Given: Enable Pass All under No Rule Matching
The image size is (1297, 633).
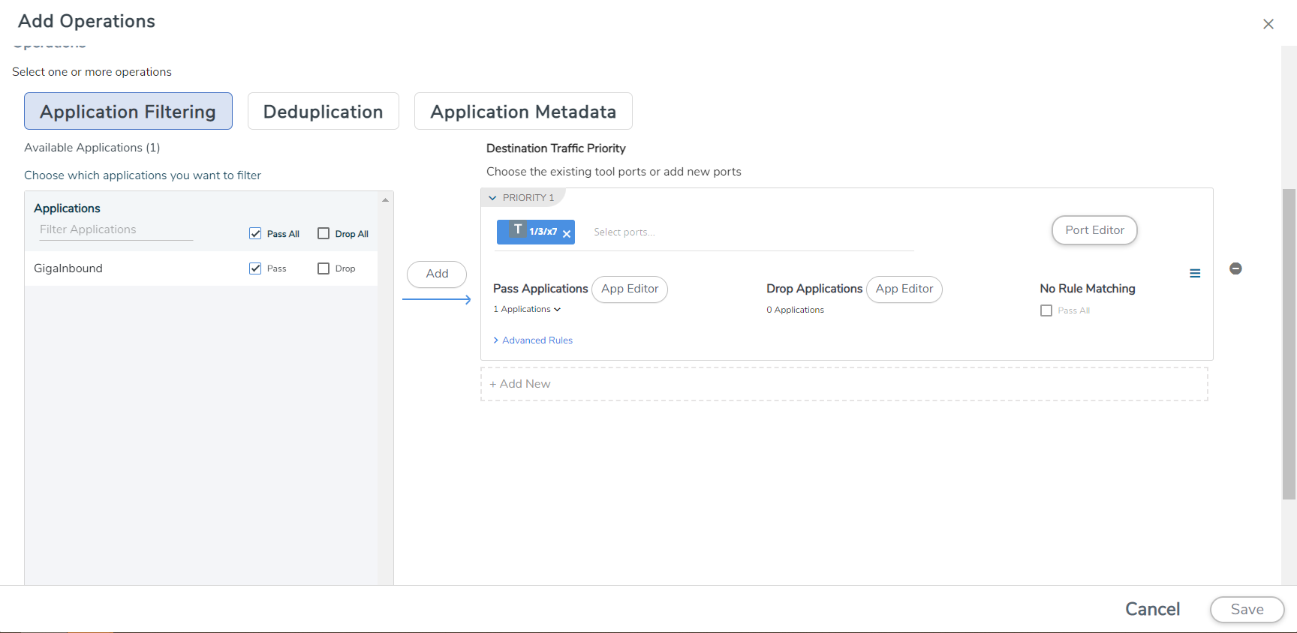Looking at the screenshot, I should 1046,310.
